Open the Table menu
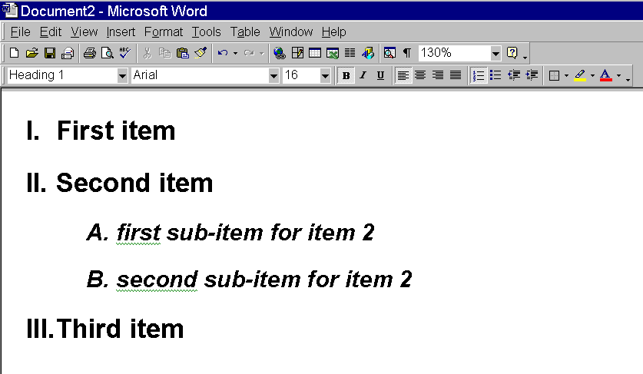 (245, 31)
